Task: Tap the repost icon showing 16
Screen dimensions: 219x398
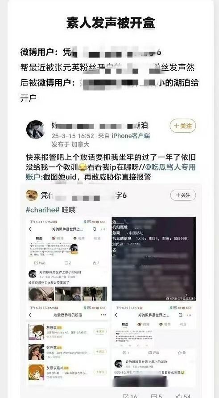Action: coord(130,396)
